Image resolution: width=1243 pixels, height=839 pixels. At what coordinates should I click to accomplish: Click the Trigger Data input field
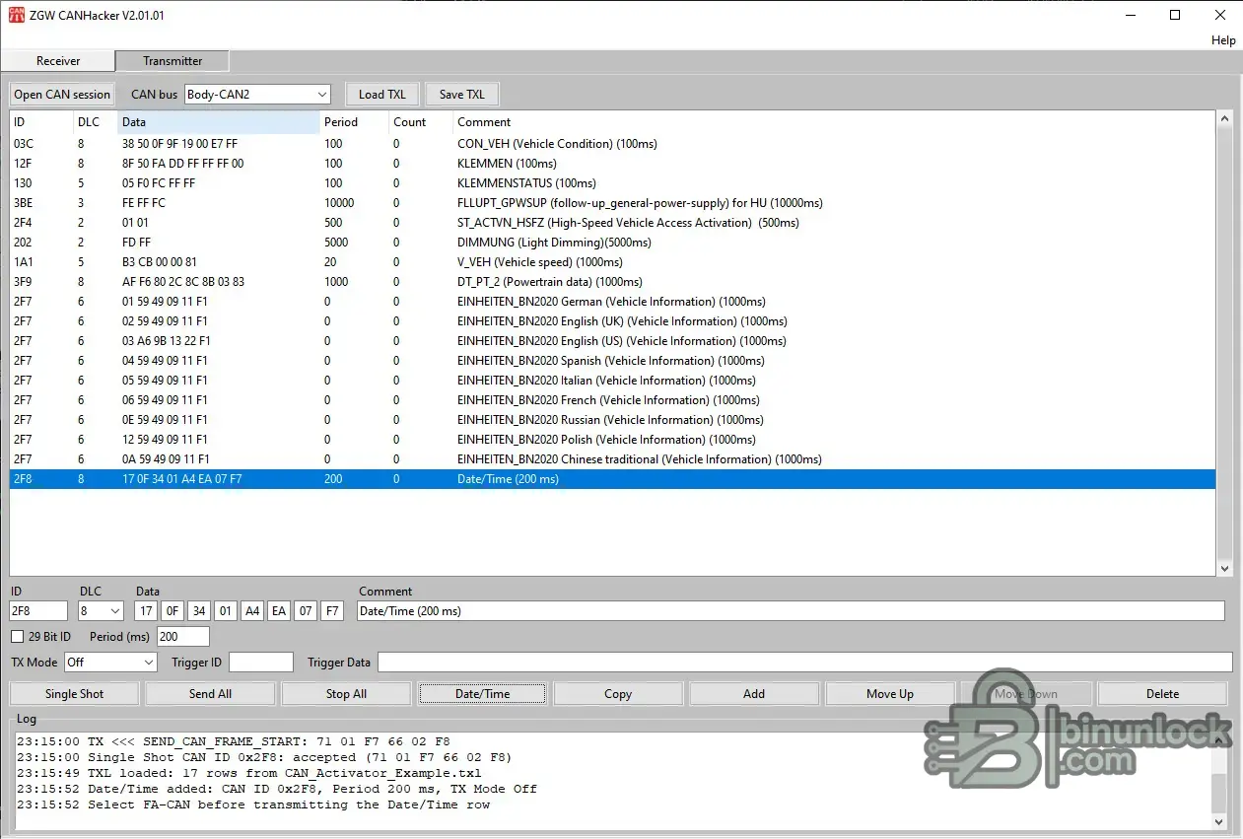[x=805, y=663]
